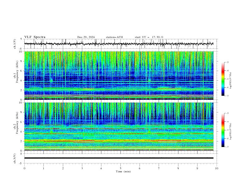Click inside the ch.2 spectrogram panel
Image resolution: width=244 pixels, height=189 pixels.
tap(119, 127)
